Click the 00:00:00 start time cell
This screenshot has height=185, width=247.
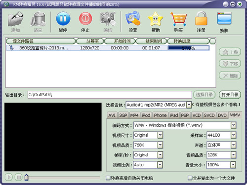tap(120, 48)
